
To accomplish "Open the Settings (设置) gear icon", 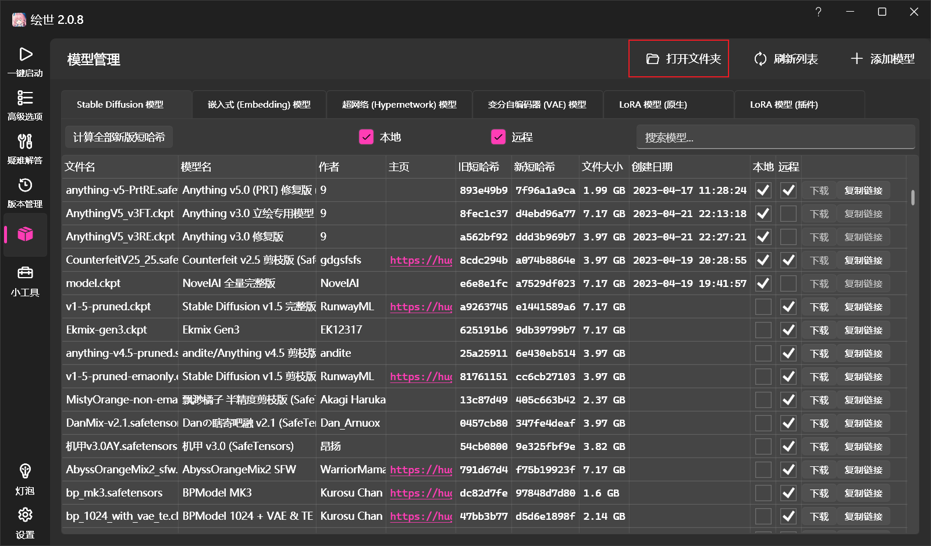I will tap(25, 515).
